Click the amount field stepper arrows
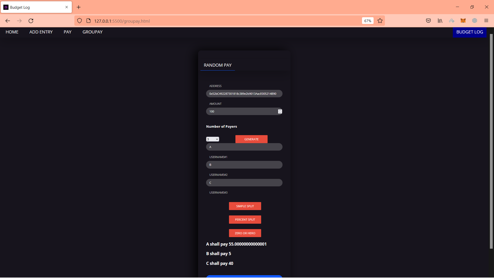The height and width of the screenshot is (278, 494). tap(280, 111)
